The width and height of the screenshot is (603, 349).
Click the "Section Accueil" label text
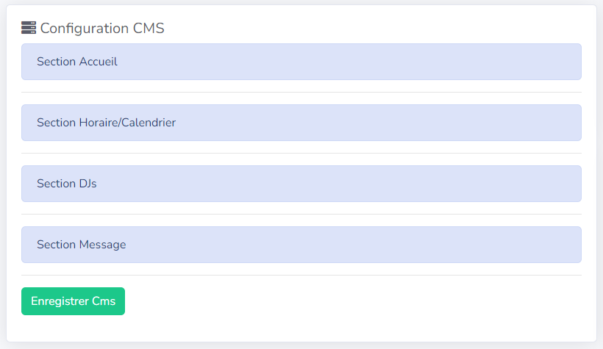77,62
